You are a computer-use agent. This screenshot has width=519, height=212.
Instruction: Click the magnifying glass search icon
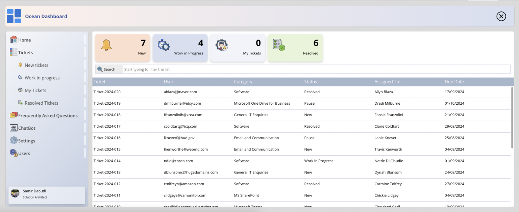(100, 69)
